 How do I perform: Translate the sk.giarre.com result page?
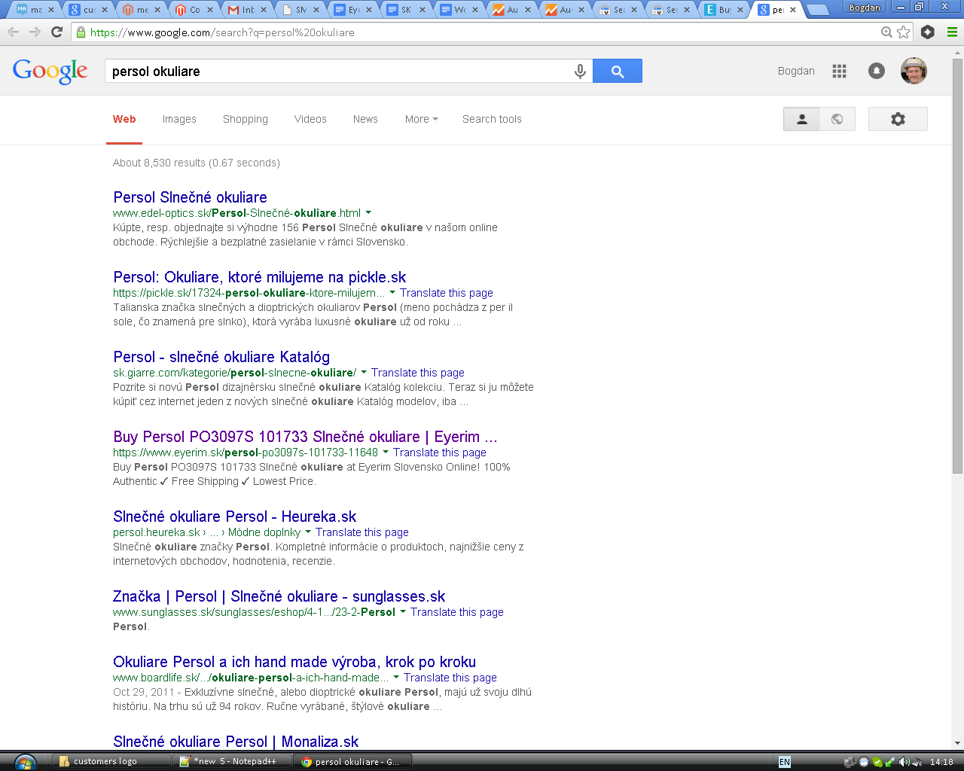click(418, 373)
